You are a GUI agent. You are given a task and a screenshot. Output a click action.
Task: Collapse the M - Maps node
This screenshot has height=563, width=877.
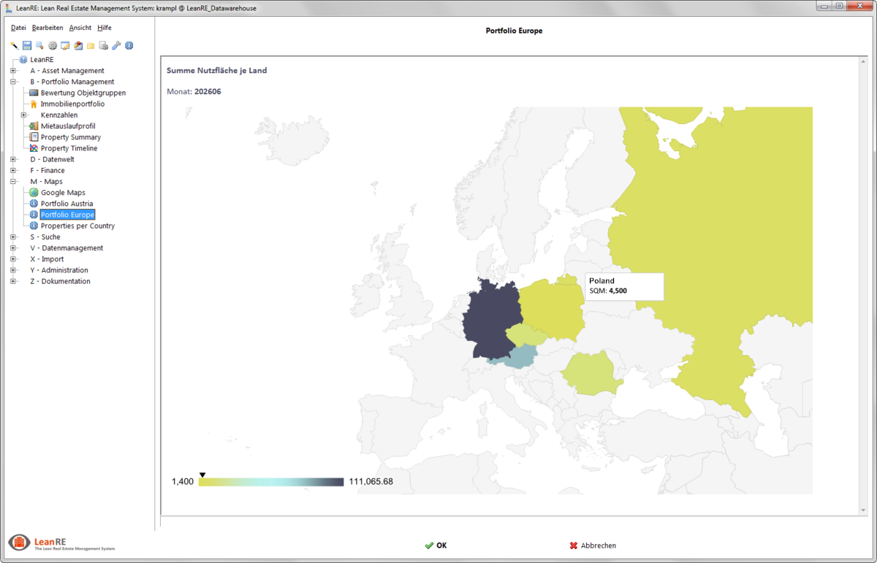(x=13, y=182)
